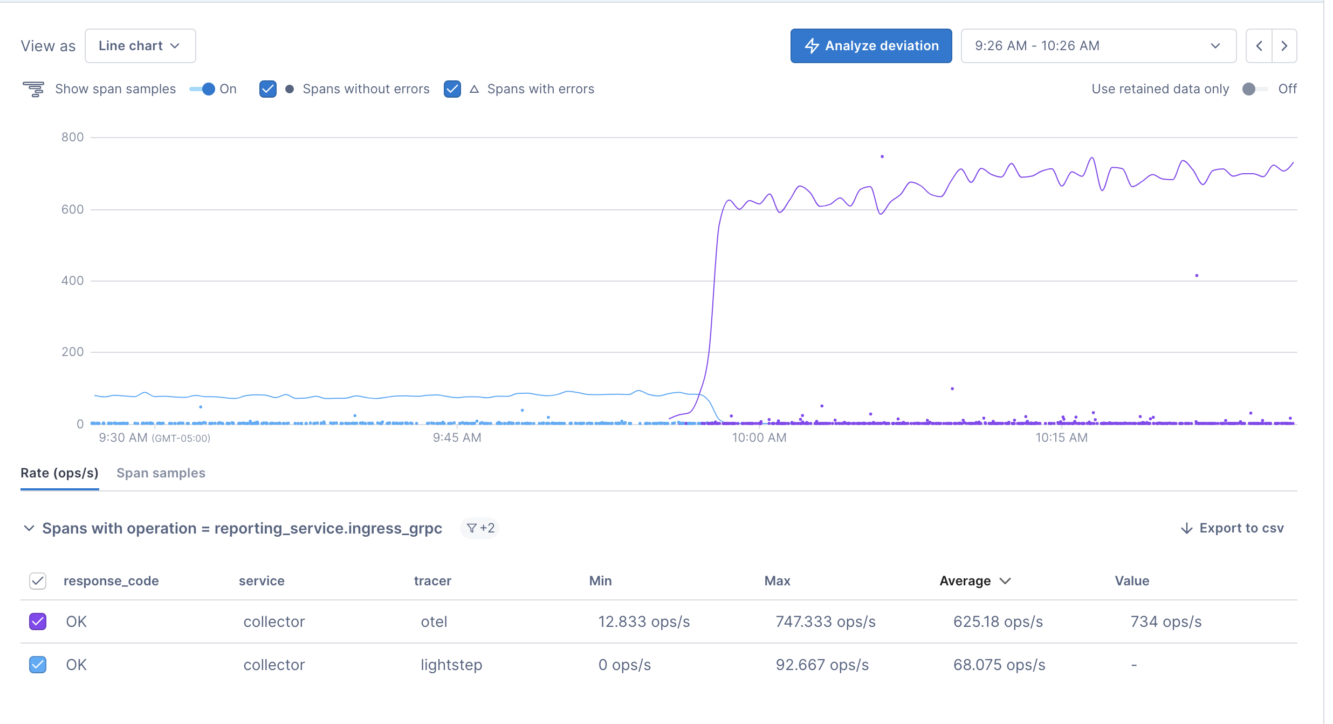Image resolution: width=1333 pixels, height=724 pixels.
Task: Toggle Show span samples off
Action: [207, 89]
